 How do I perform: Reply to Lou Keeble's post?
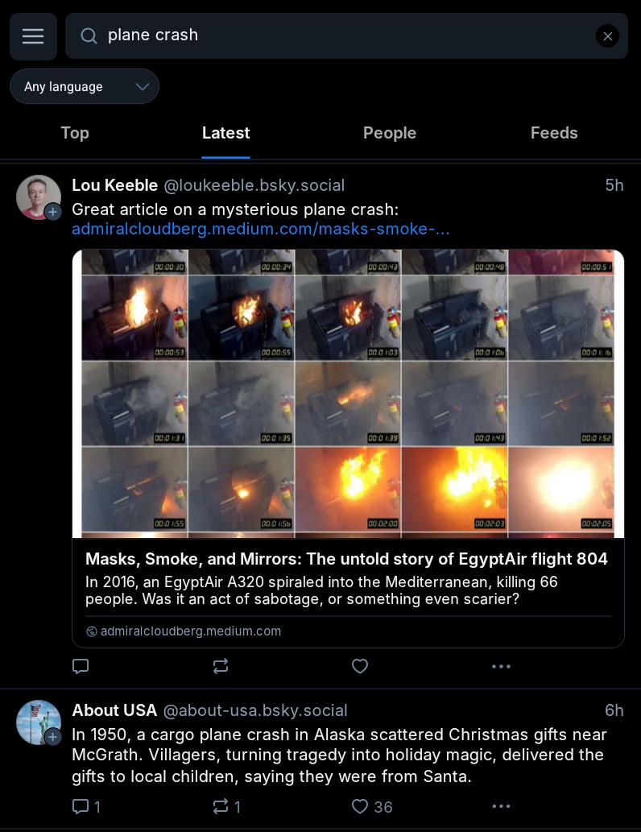point(81,666)
